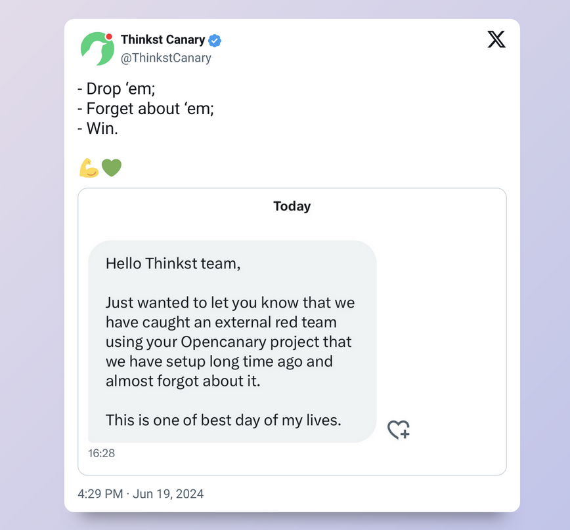Click the blue verified badge

pos(215,41)
